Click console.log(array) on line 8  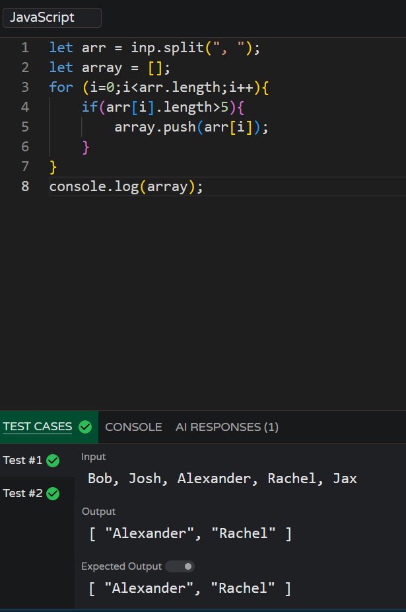coord(126,186)
